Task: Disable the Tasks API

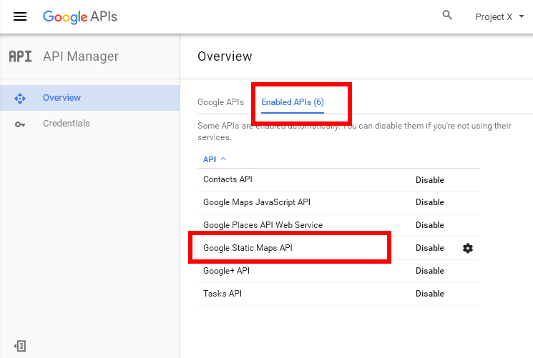Action: [430, 294]
